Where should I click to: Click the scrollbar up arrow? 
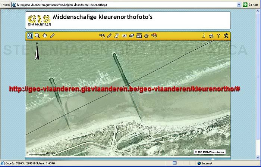point(258,11)
